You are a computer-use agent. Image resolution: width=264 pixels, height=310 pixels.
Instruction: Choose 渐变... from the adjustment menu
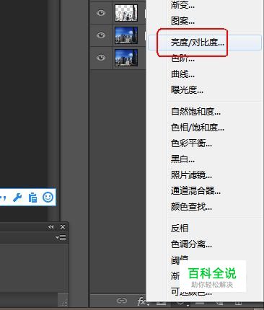(x=182, y=4)
